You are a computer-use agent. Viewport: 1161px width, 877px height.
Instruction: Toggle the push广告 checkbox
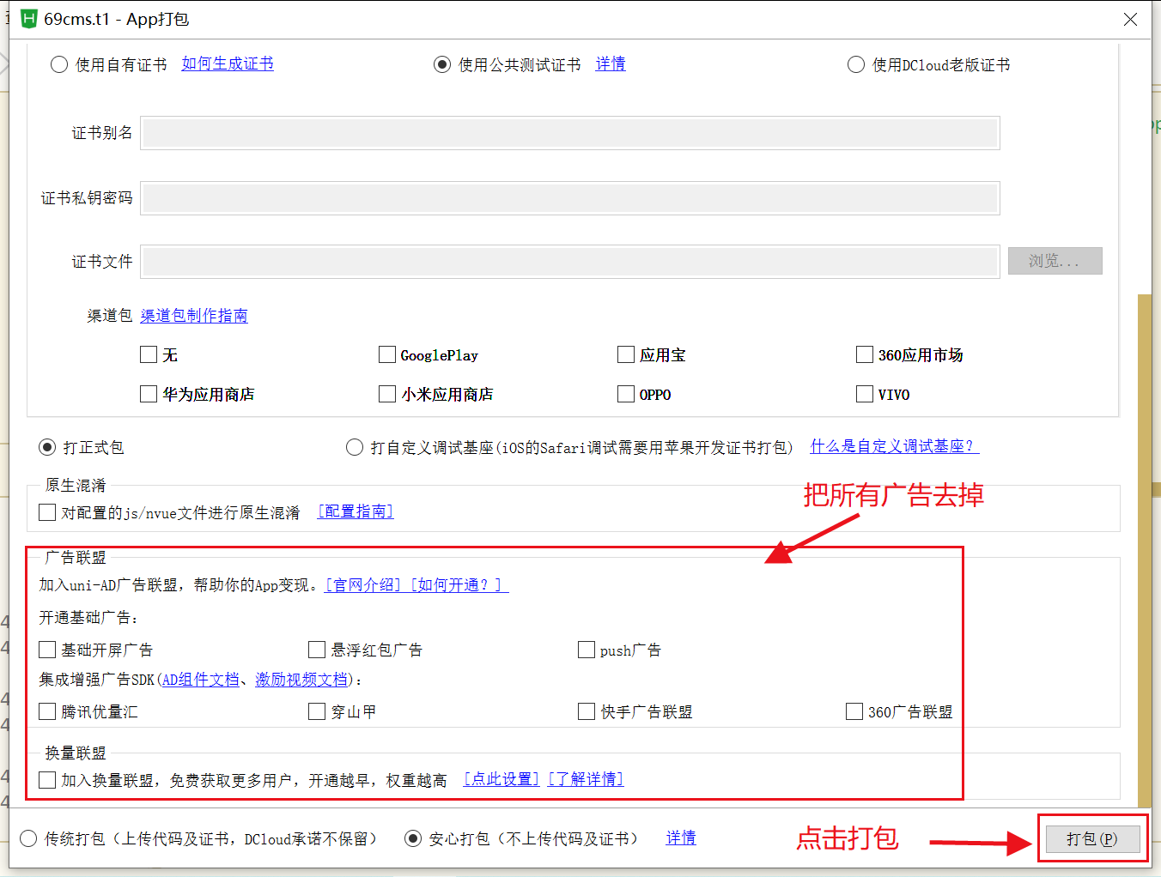pos(587,650)
